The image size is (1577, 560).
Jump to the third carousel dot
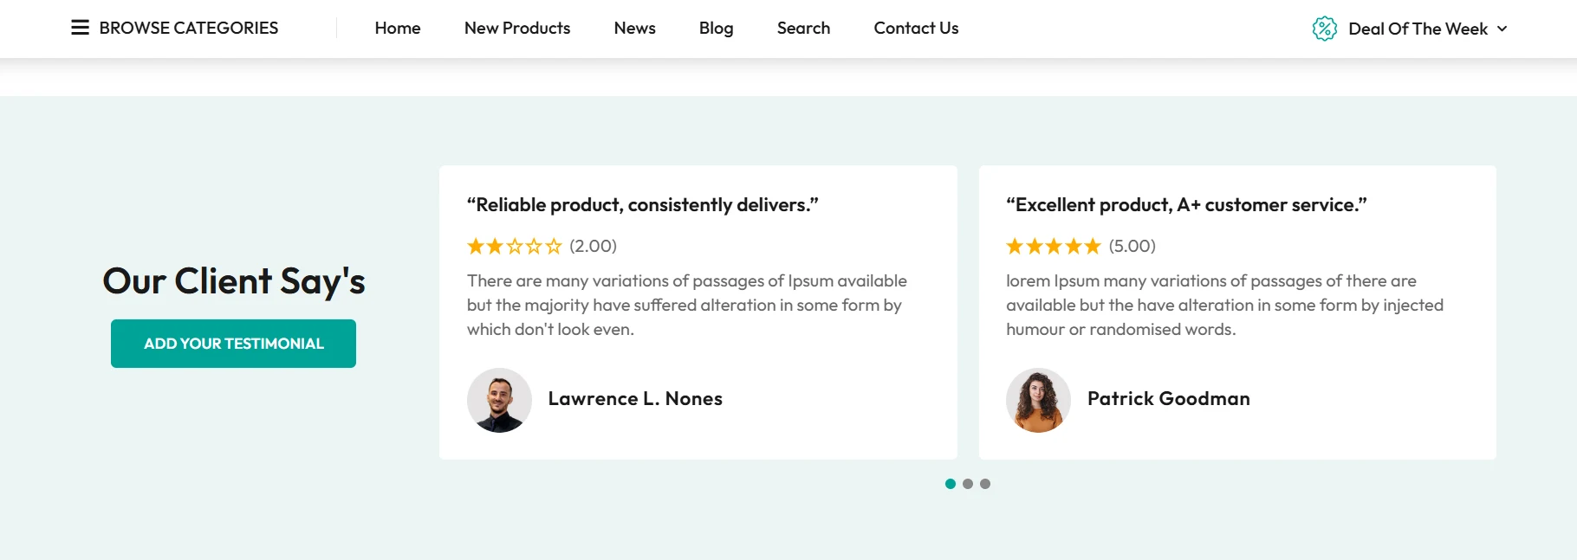985,484
